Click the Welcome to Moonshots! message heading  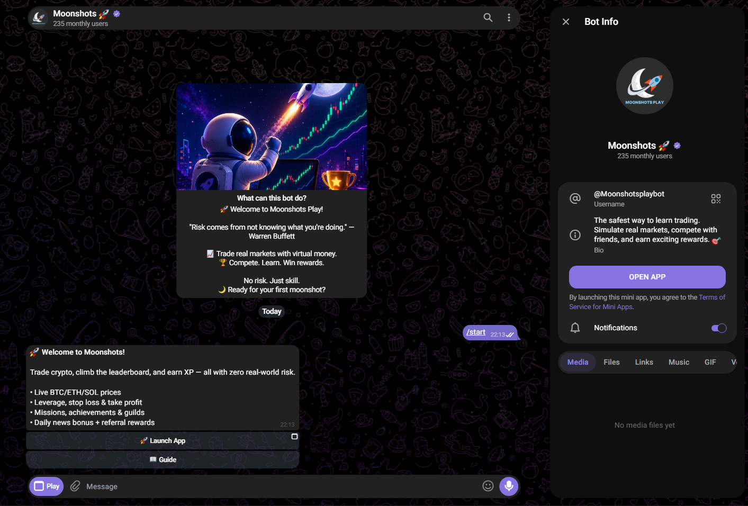coord(83,352)
